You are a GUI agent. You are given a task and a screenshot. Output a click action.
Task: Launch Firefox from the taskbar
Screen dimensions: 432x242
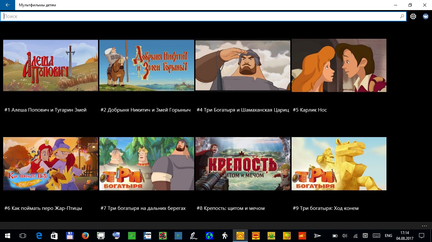tap(85, 236)
